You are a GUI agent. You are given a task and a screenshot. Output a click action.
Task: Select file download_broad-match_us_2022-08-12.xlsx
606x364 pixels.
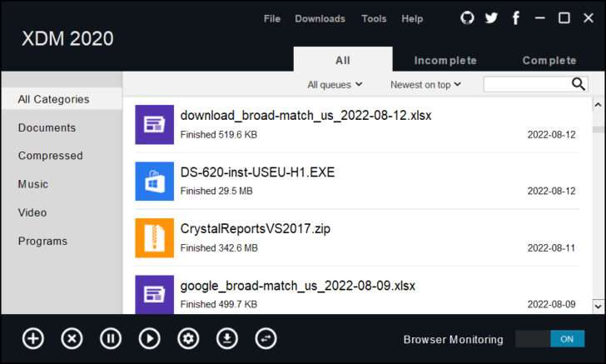click(305, 115)
